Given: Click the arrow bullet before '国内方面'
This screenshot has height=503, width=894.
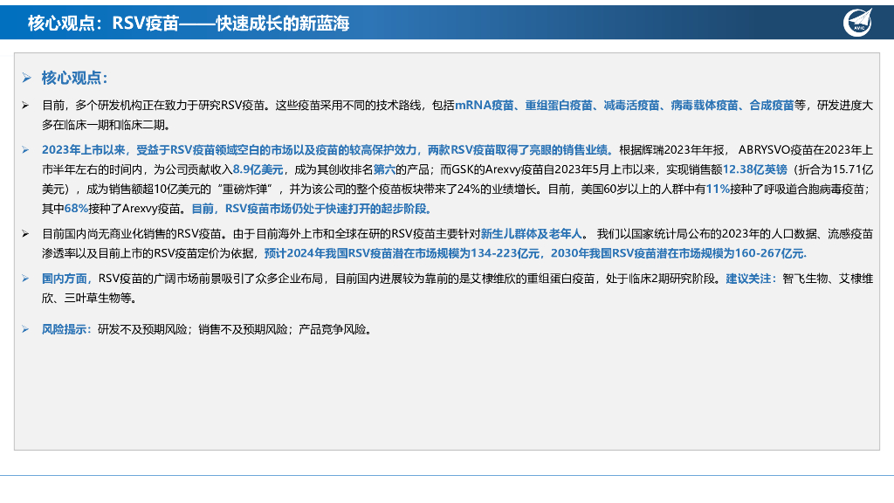Looking at the screenshot, I should click(25, 279).
